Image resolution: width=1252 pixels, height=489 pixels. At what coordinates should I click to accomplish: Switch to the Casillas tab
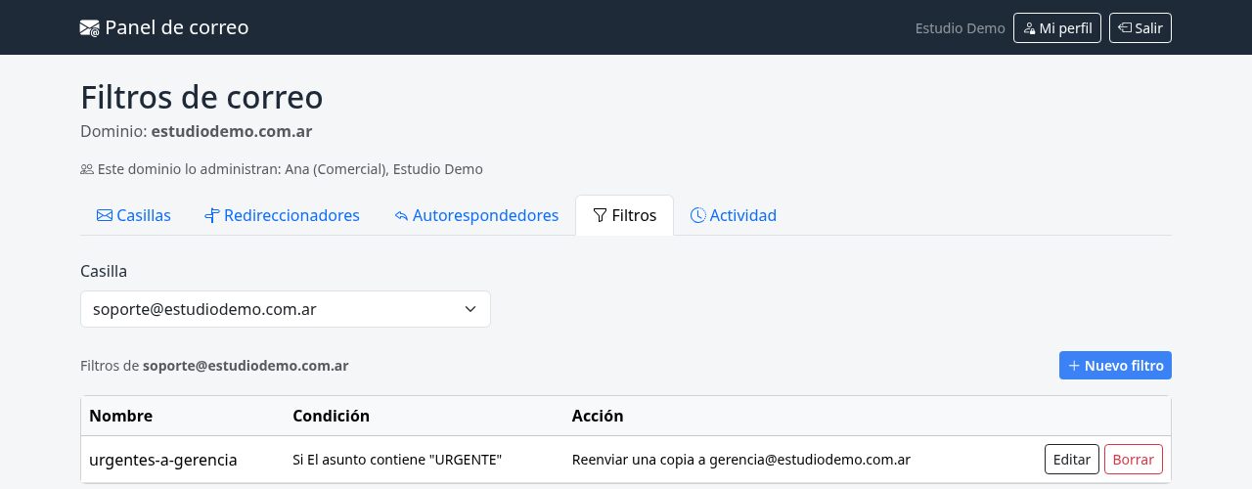pos(133,215)
